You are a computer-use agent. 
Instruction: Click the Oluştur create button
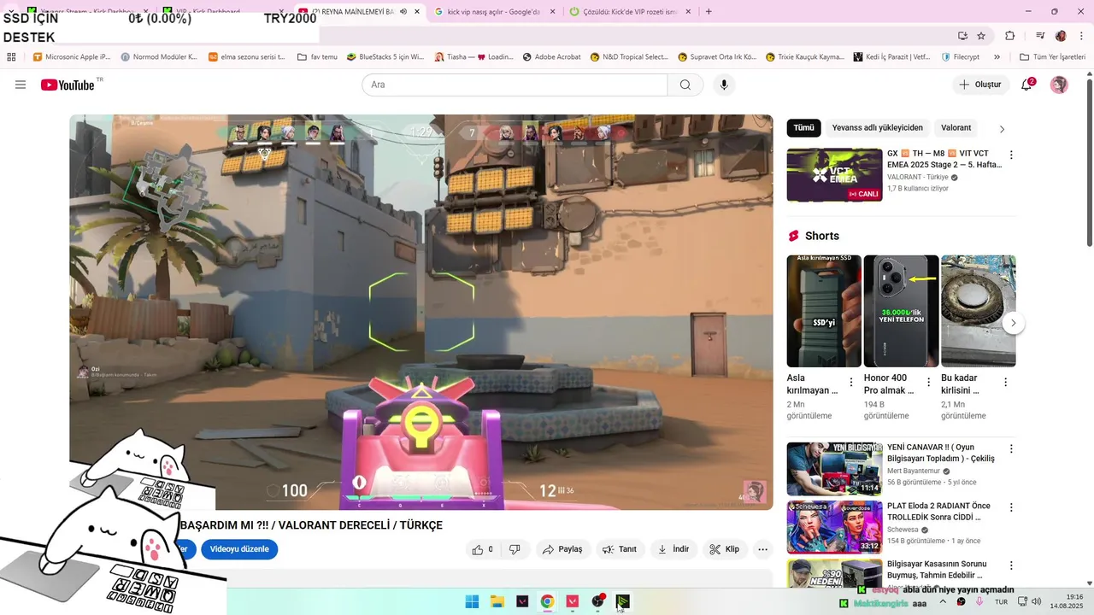click(x=980, y=85)
